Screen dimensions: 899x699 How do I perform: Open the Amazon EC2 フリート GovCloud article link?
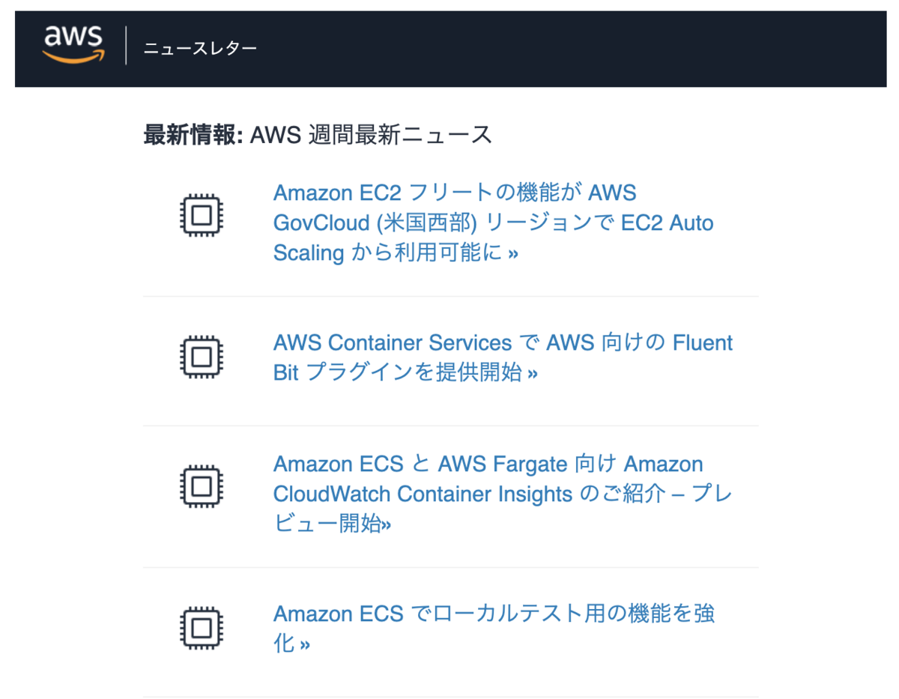[493, 223]
